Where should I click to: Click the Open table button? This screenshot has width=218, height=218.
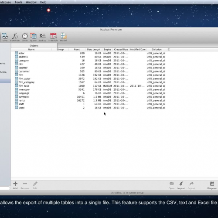pos(171,185)
